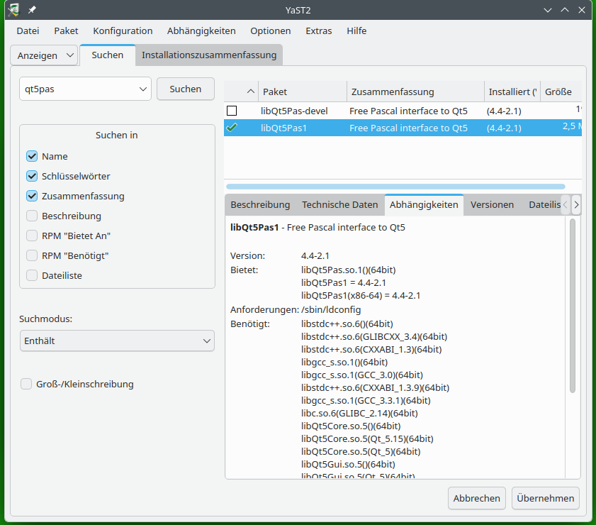Screen dimensions: 596x525
Task: Enable the Dateiliste search option
Action: 32,275
